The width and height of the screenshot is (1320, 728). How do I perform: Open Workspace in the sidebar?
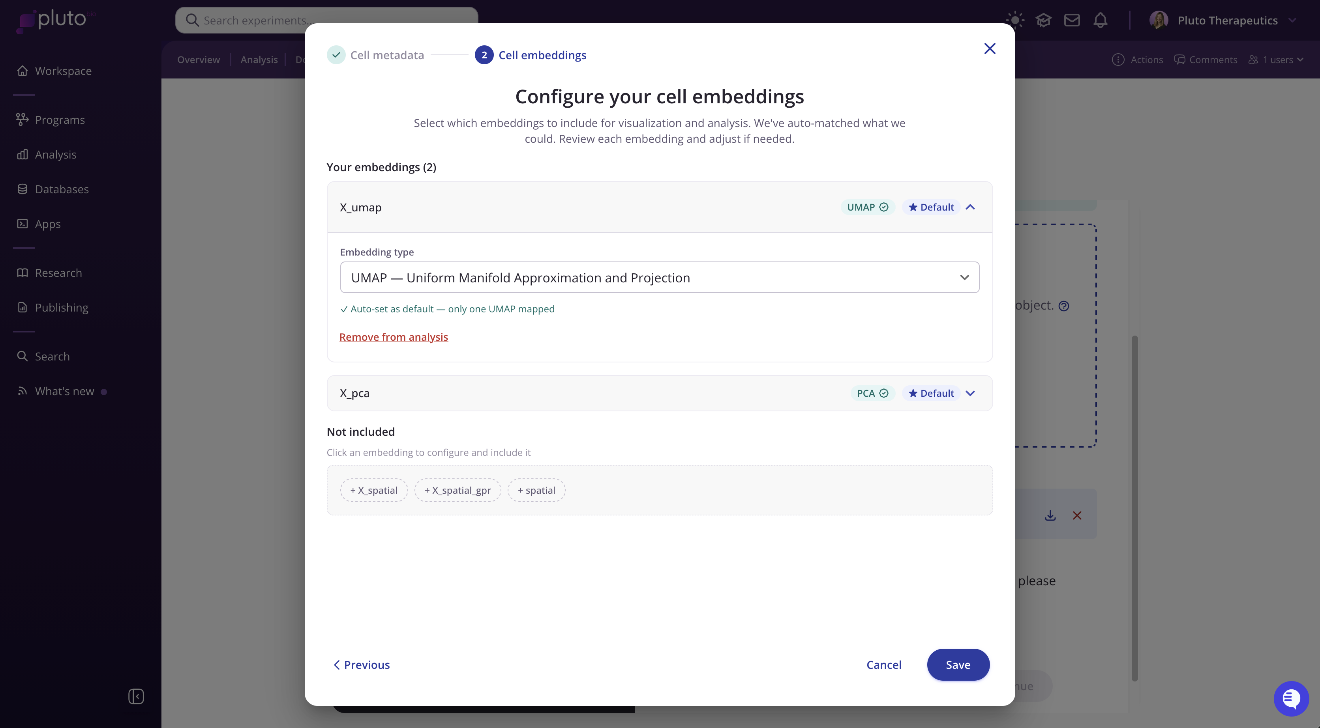pos(63,71)
